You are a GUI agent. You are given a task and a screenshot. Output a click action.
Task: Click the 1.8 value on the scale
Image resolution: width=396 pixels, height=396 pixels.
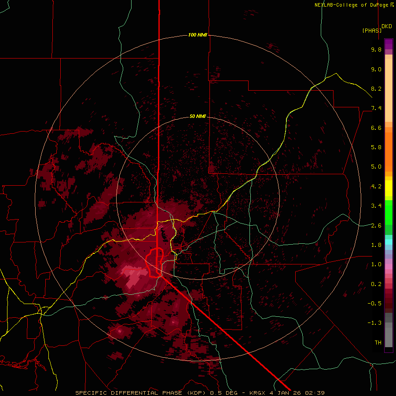376,245
